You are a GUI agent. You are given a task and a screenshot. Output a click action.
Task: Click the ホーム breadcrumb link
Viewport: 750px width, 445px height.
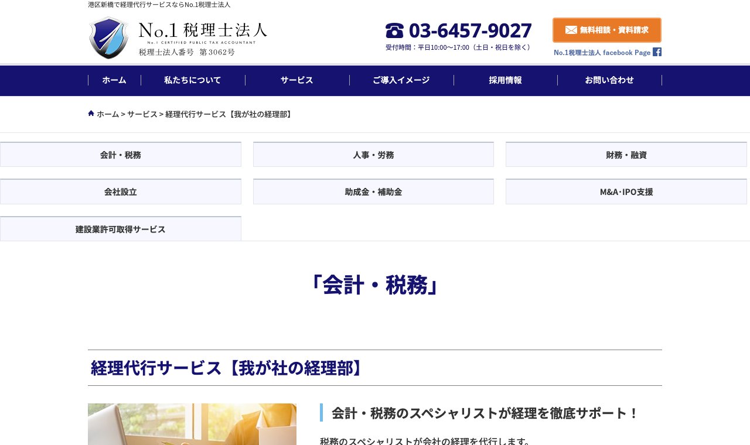click(108, 114)
